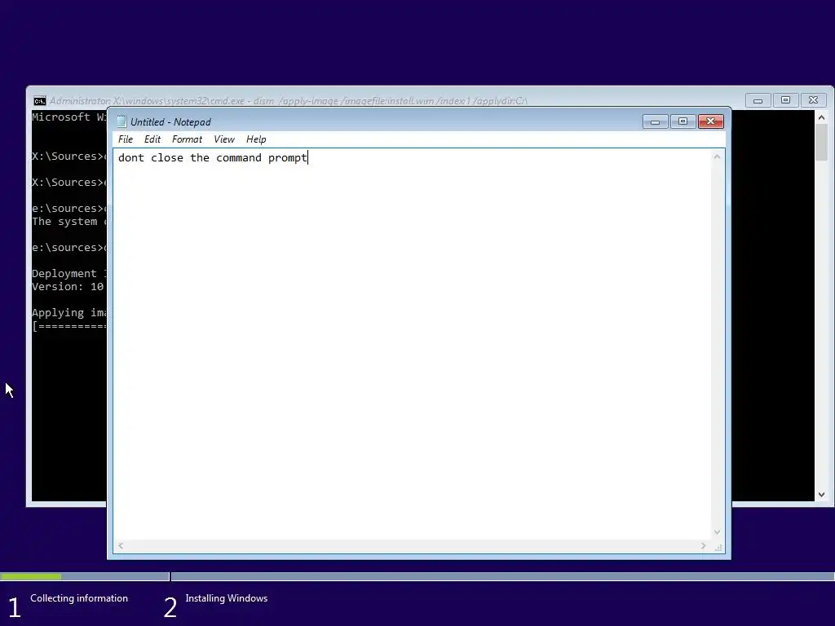
Task: Click the word 'command' in Notepad
Action: 239,158
